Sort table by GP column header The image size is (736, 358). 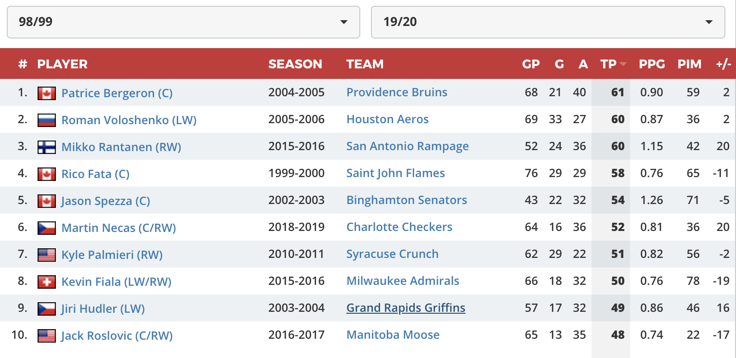(x=531, y=64)
